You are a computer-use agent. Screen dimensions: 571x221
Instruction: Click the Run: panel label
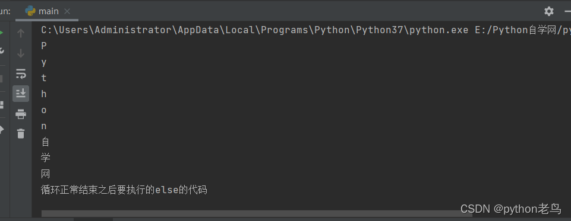(x=5, y=11)
